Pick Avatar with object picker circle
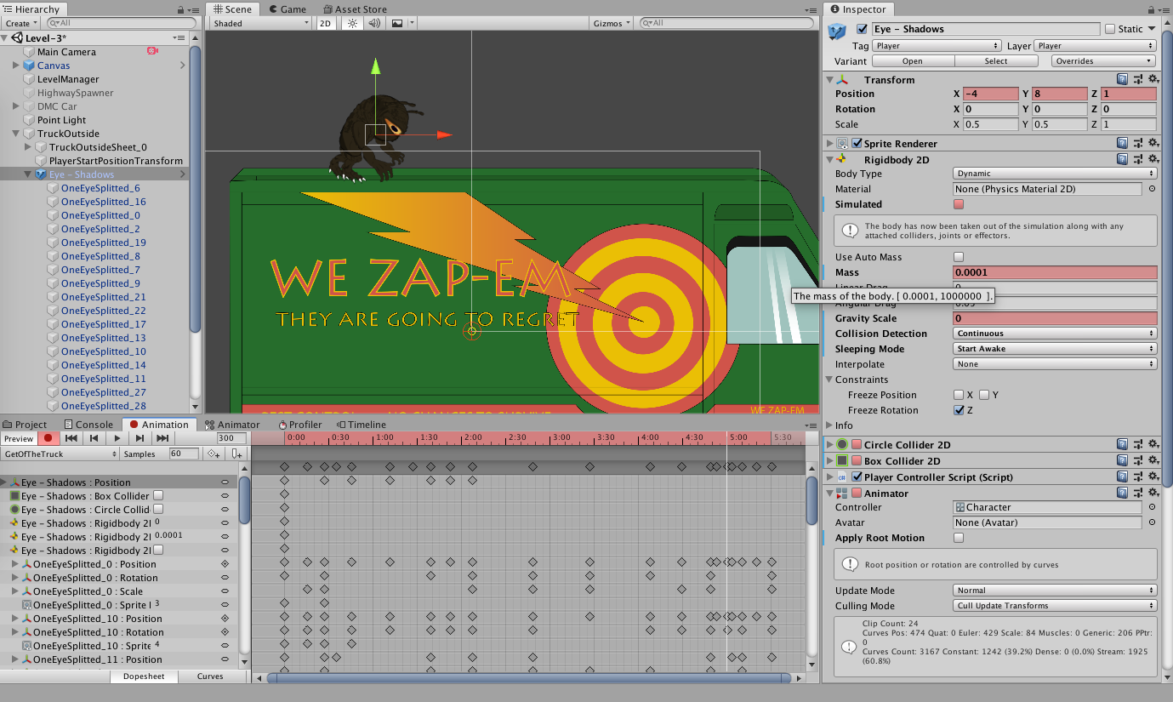The width and height of the screenshot is (1173, 702). coord(1152,522)
